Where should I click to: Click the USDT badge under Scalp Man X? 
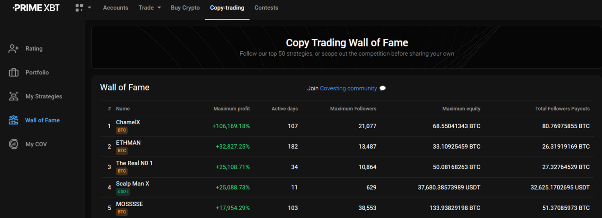point(123,192)
